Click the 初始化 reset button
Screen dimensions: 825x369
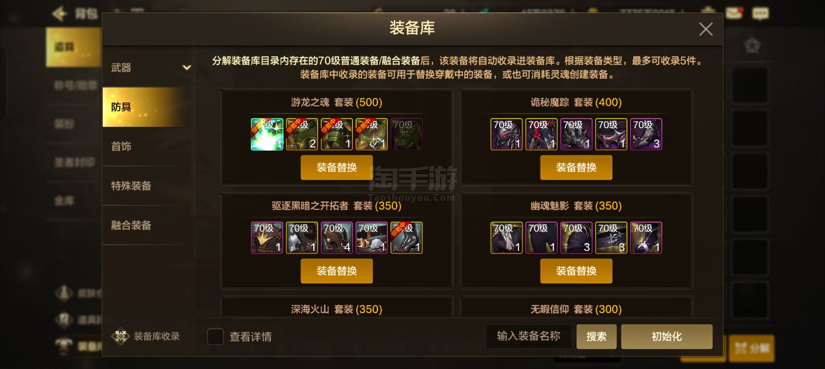point(667,337)
